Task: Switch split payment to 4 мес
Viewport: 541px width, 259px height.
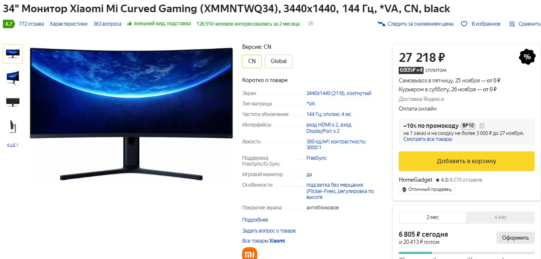Action: click(x=501, y=217)
